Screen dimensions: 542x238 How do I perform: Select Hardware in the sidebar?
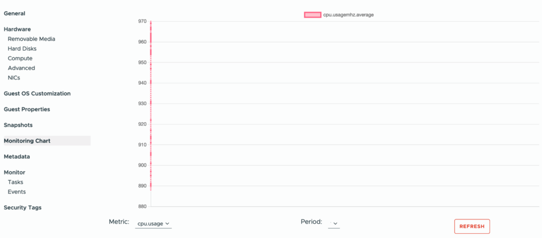[x=17, y=30]
